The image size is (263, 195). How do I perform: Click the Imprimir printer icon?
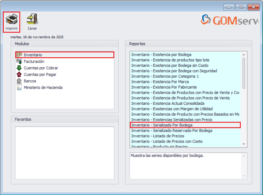click(12, 18)
